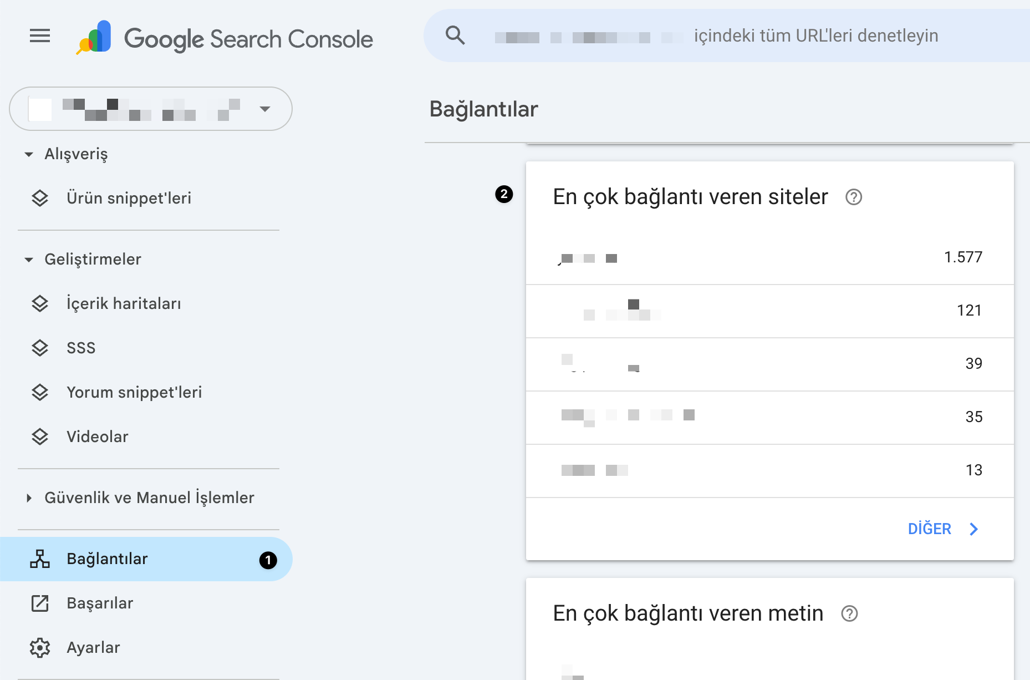The height and width of the screenshot is (680, 1030).
Task: Open Yorum snippet'leri report
Action: tap(134, 392)
